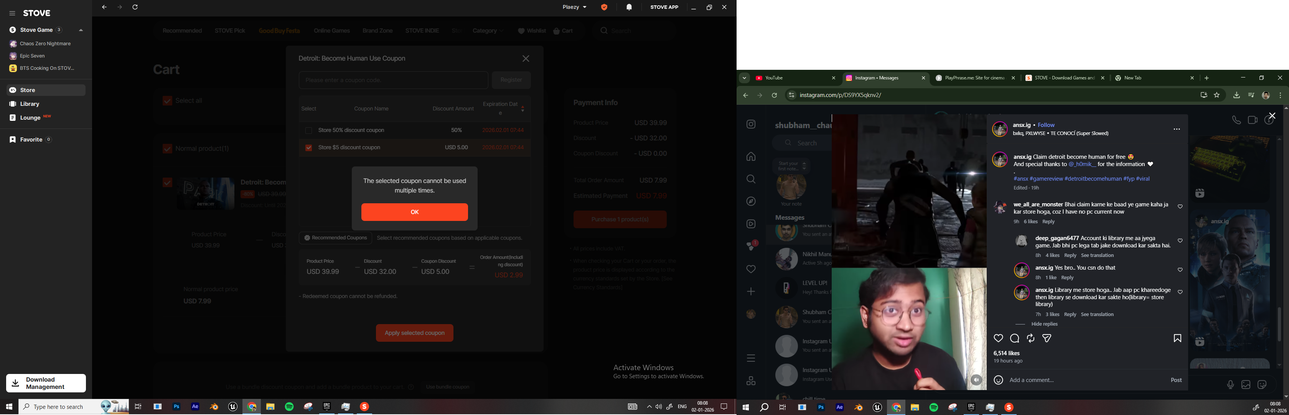Open Chrome tab search dropdown arrow

coord(744,78)
